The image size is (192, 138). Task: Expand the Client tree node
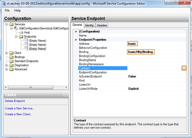click(6, 53)
